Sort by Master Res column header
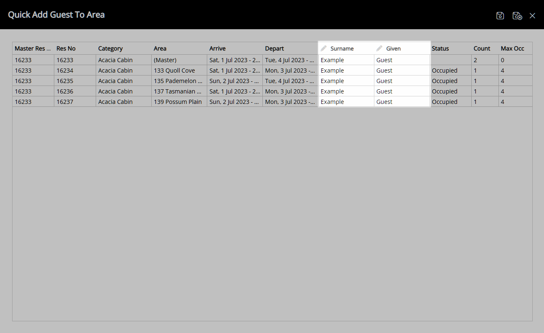The image size is (544, 333). (x=33, y=48)
